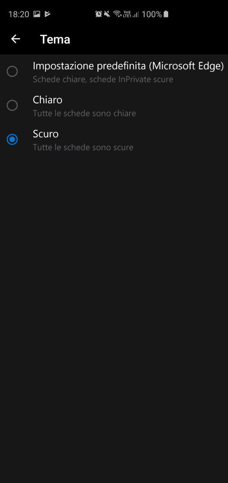Tap the 'Impostazione predefinita (Microsoft Edge)' label
The width and height of the screenshot is (228, 483).
128,66
